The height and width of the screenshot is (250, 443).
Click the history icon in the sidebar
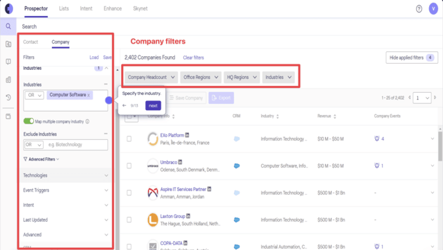point(8,97)
